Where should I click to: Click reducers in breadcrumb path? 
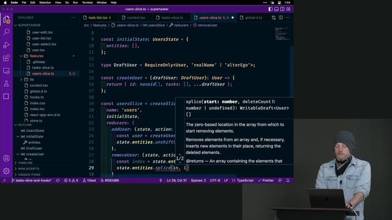[181, 25]
